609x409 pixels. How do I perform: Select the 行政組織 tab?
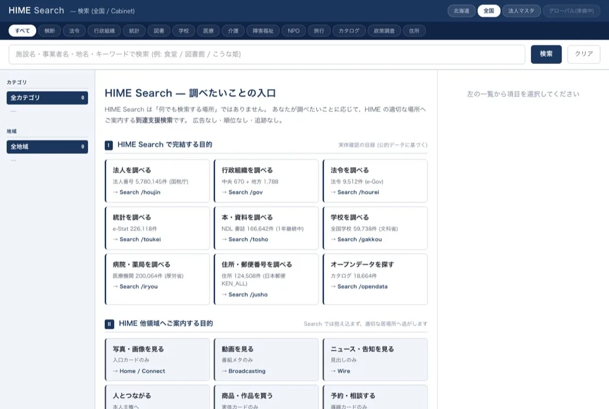coord(104,30)
